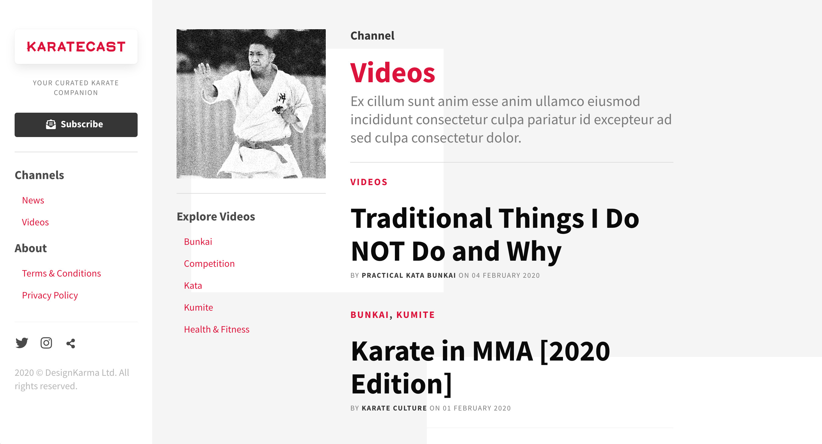
Task: Click the karate fighter channel image
Action: pos(251,104)
